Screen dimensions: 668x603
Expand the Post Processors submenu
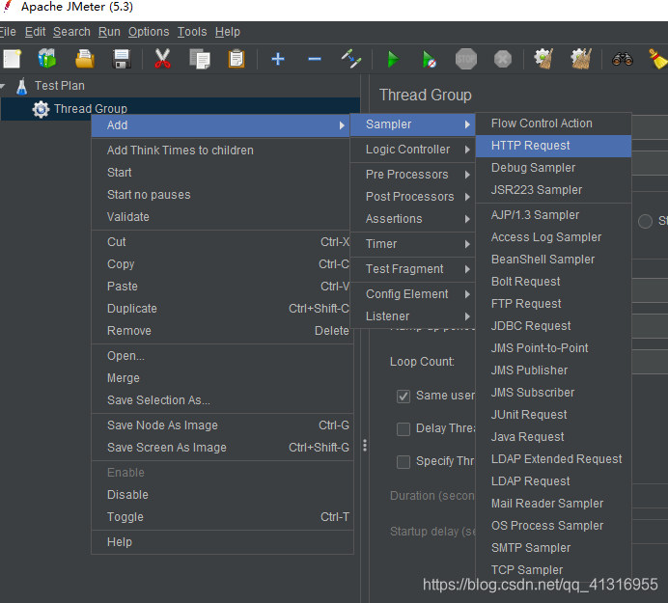tap(412, 197)
